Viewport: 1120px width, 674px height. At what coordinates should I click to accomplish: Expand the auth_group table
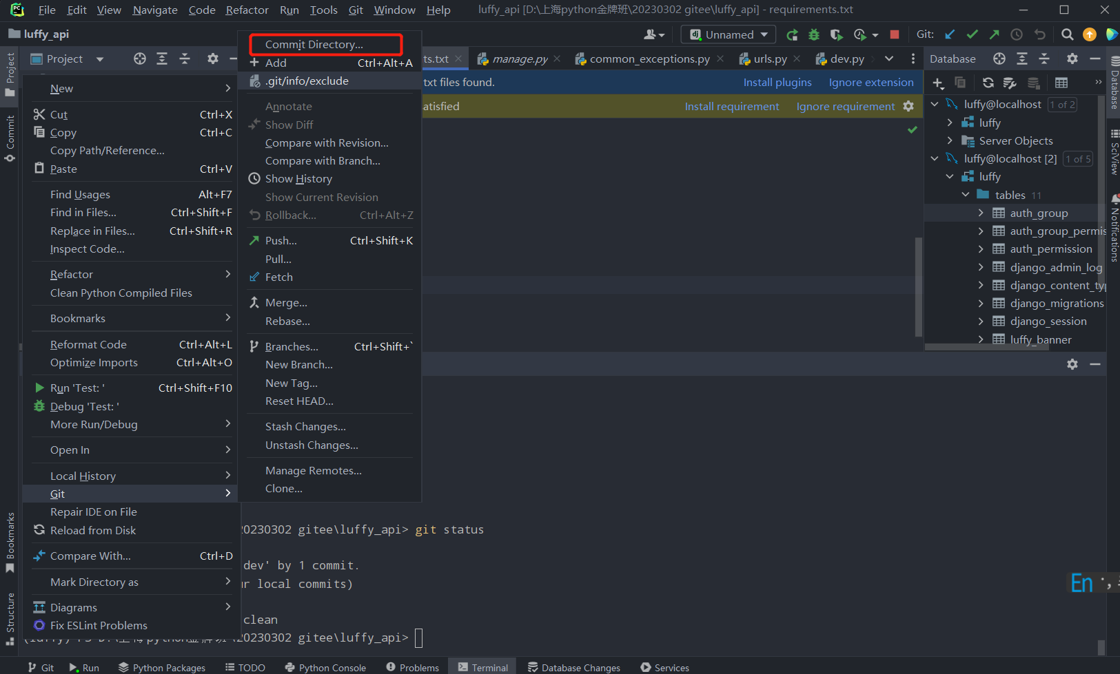(981, 213)
